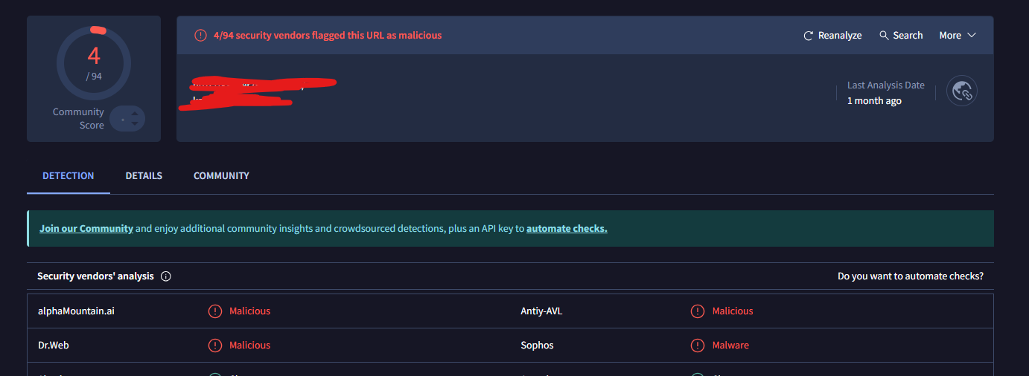
Task: Select the Detection tab
Action: pos(69,176)
